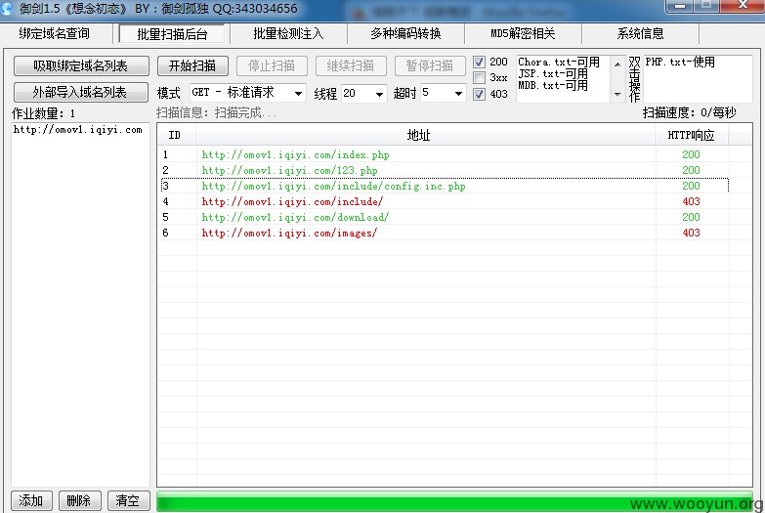The image size is (765, 513).
Task: Click the 200 response of row 5
Action: 692,217
